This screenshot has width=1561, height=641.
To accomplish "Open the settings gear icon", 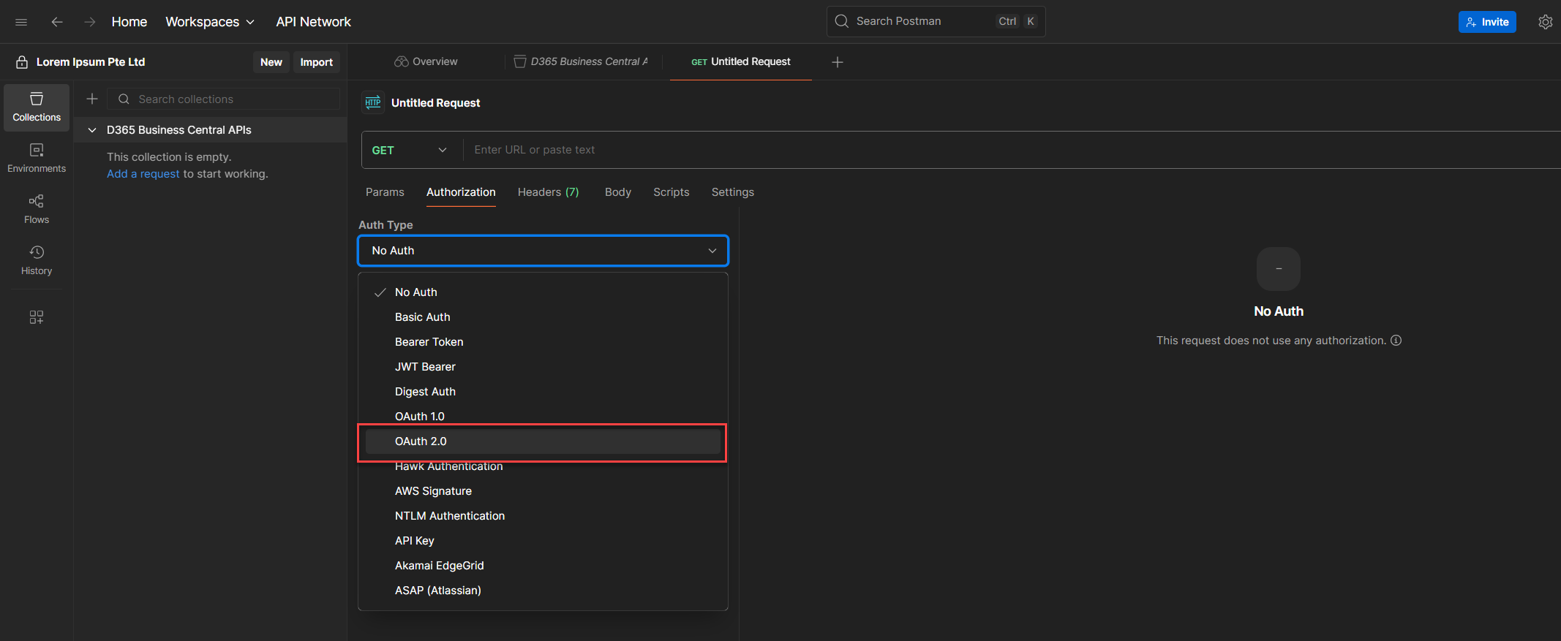I will click(x=1545, y=22).
